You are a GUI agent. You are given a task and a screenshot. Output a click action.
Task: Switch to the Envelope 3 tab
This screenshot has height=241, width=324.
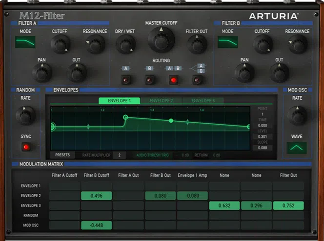click(x=203, y=101)
